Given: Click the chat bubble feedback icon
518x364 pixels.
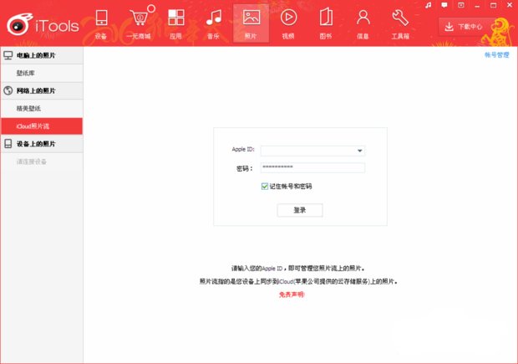Looking at the screenshot, I should tap(444, 5).
